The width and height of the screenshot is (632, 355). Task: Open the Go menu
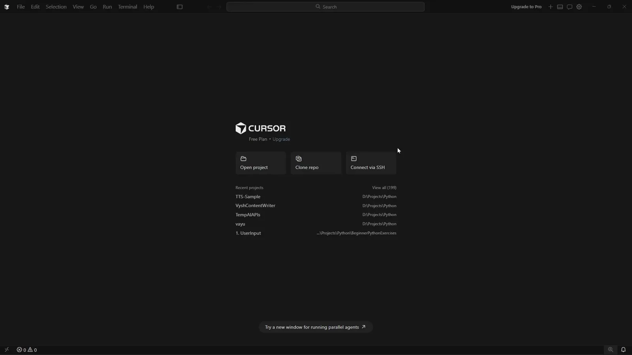(93, 7)
